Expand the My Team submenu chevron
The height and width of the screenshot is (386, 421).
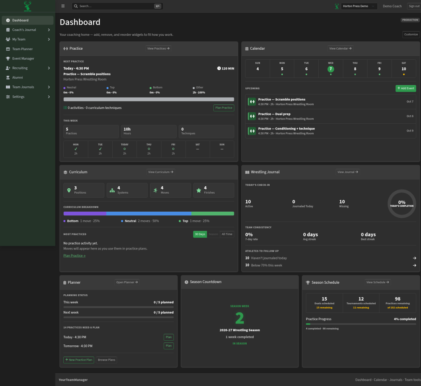click(49, 39)
